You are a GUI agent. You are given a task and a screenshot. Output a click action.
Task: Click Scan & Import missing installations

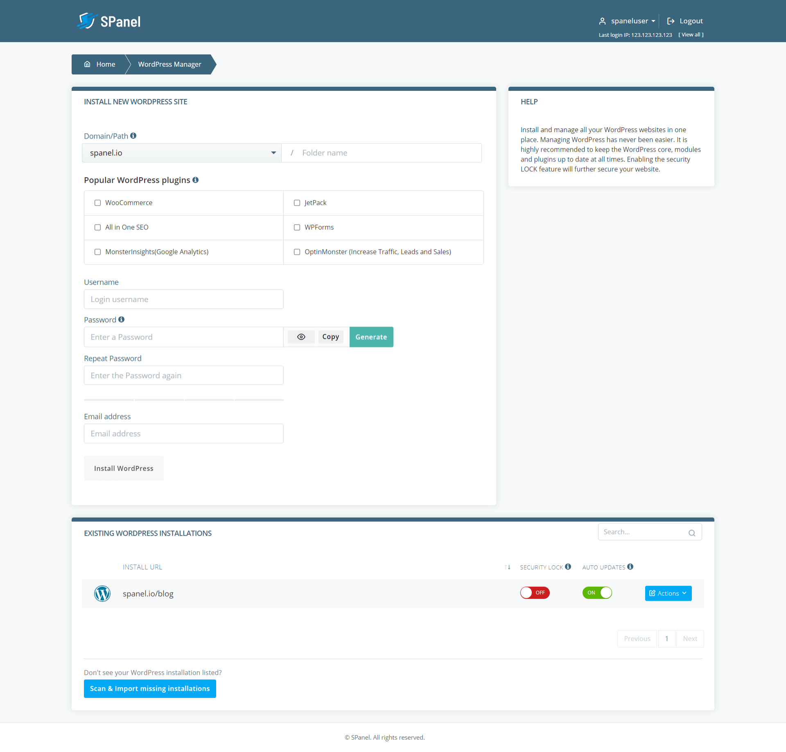pos(150,689)
